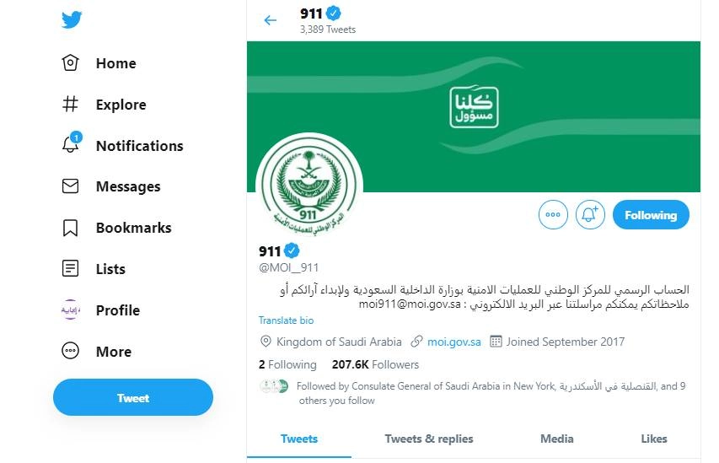The height and width of the screenshot is (463, 719).
Task: Toggle the Following button
Action: click(650, 215)
